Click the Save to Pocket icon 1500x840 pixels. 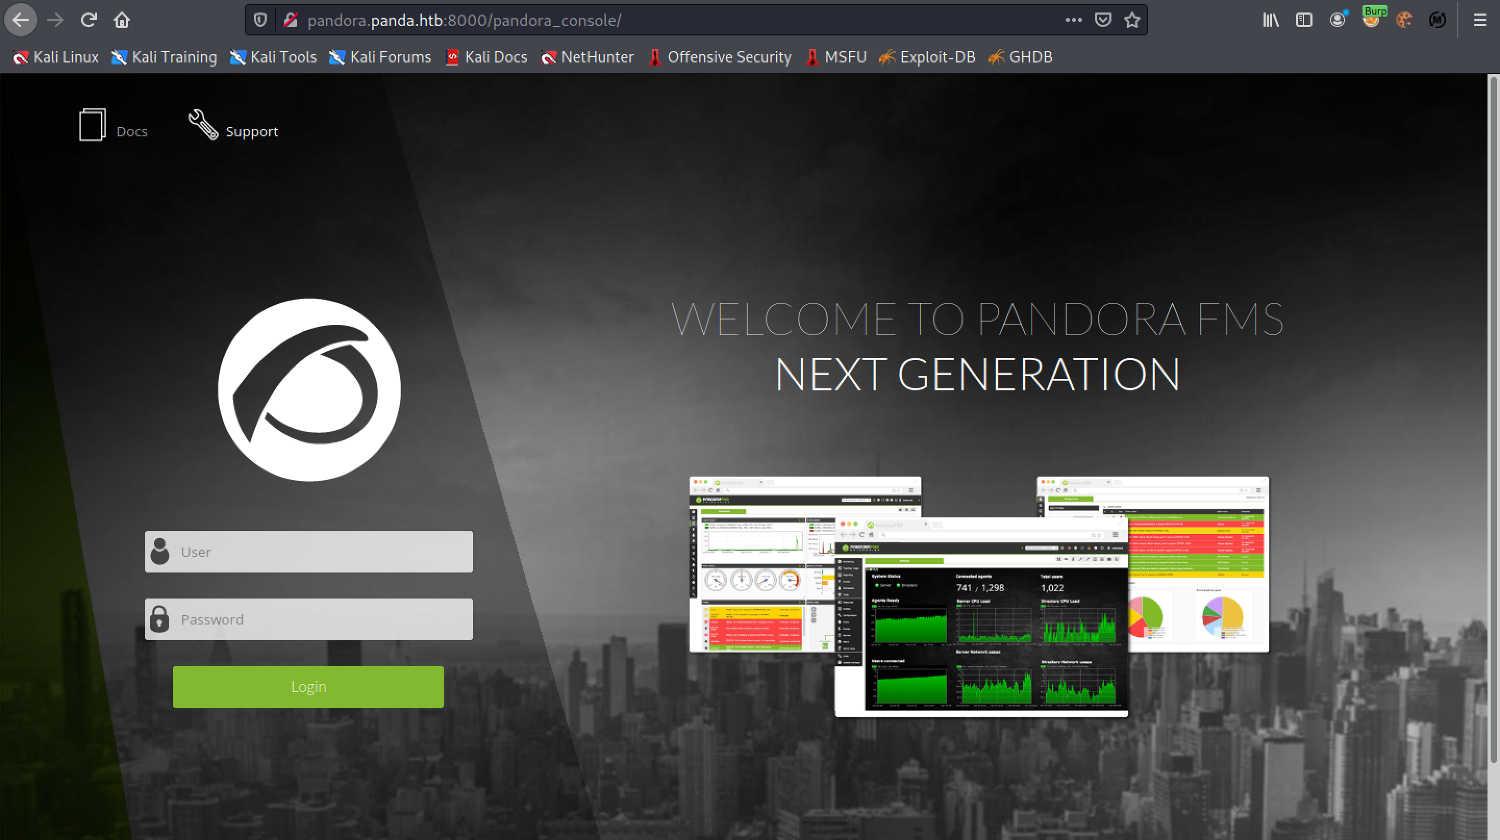[1103, 20]
